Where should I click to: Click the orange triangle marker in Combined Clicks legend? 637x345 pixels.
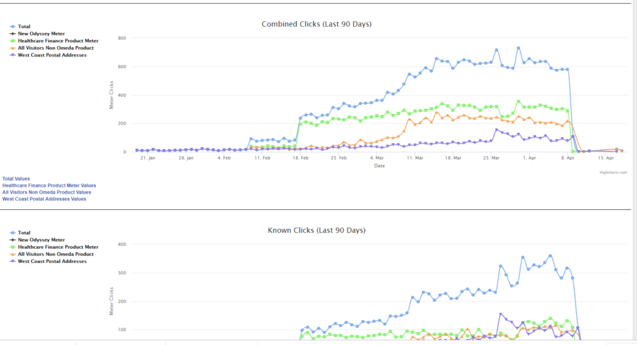click(x=12, y=48)
